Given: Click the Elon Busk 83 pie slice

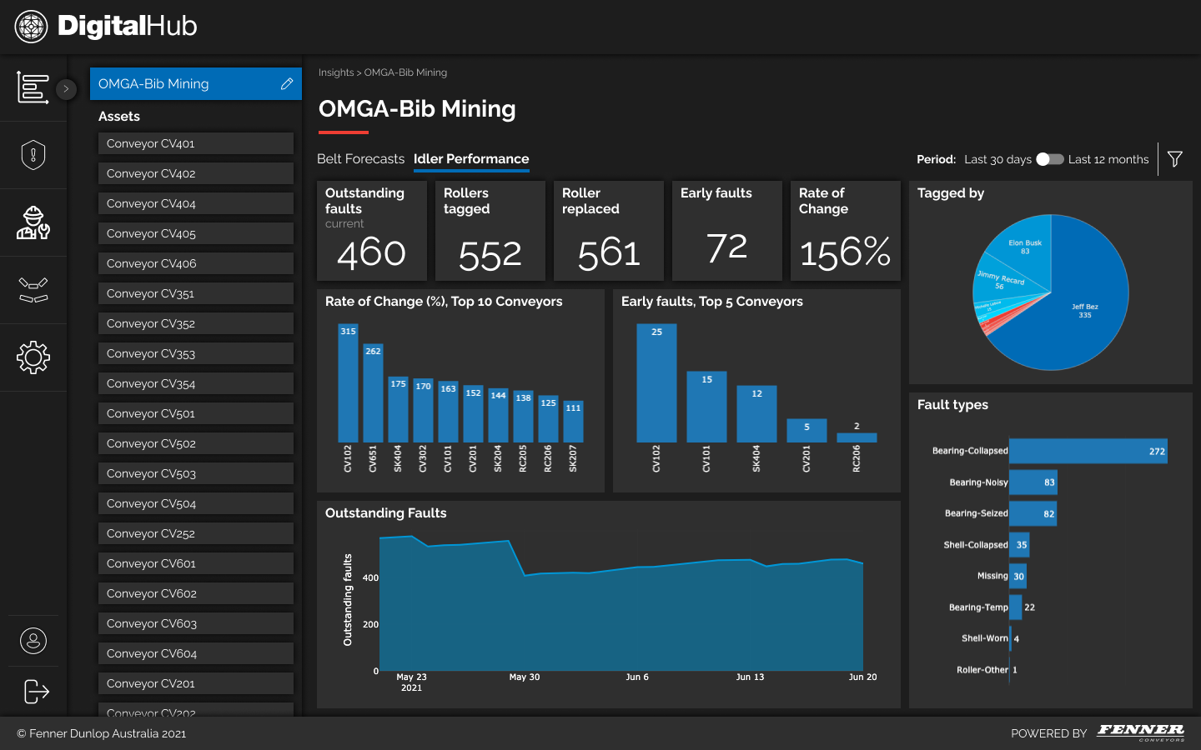Looking at the screenshot, I should [1025, 247].
